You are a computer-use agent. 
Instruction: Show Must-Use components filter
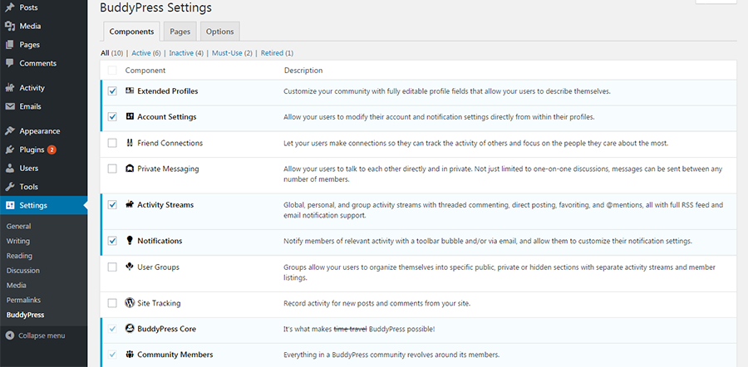(228, 53)
